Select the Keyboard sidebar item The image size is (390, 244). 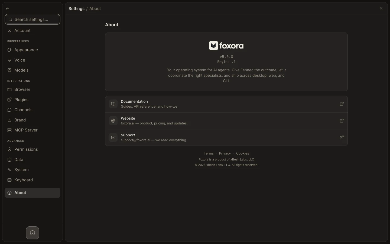[x=32, y=180]
